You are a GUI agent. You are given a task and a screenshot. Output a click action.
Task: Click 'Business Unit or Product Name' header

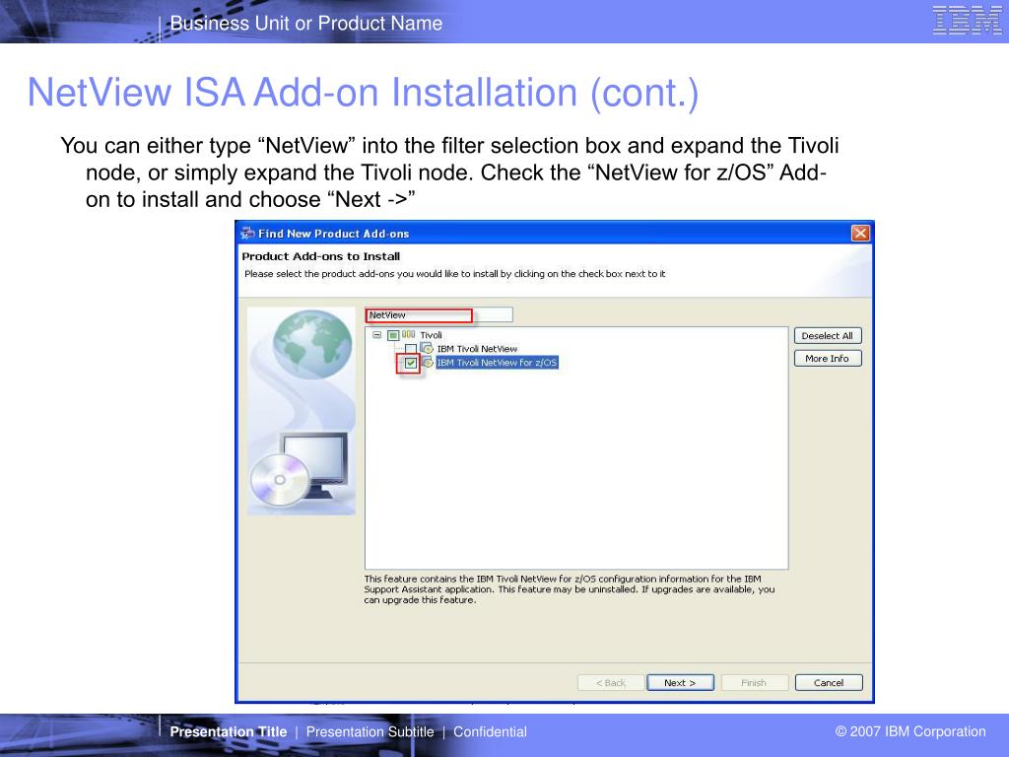tap(306, 24)
